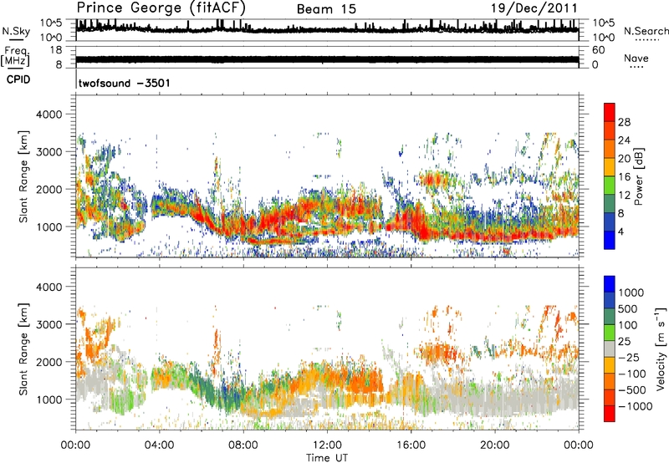Click the "Velocity [m s⁻¹]" color bar label

pos(661,349)
